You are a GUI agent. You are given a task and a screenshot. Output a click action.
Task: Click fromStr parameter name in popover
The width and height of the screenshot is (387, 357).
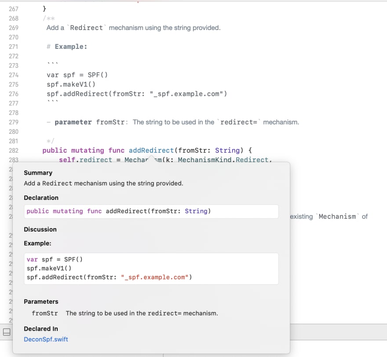[x=45, y=313]
